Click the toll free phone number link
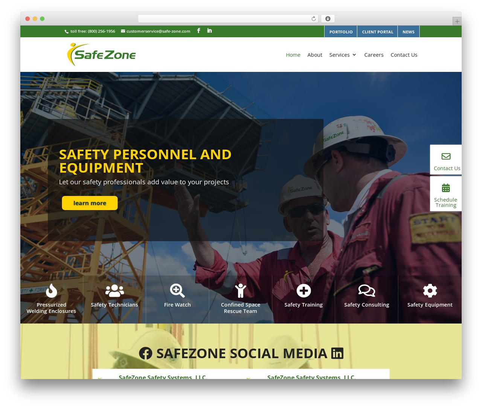The height and width of the screenshot is (408, 482). tap(93, 31)
